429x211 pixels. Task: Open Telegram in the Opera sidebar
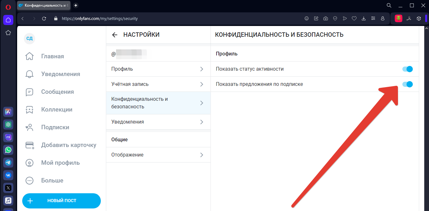(8, 163)
